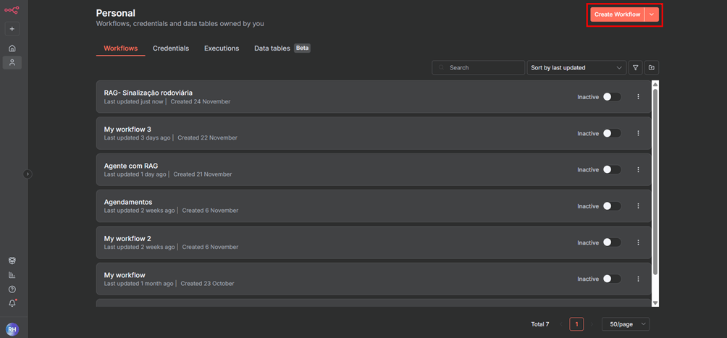Image resolution: width=727 pixels, height=338 pixels.
Task: Open the My workflow 3 entry
Action: [373, 133]
